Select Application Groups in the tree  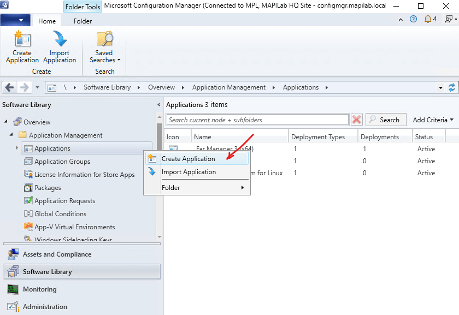tap(62, 162)
